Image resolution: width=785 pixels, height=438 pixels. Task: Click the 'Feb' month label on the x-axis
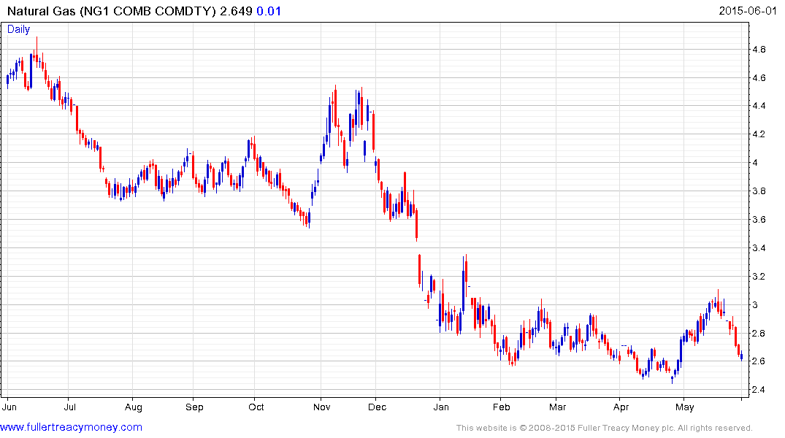pos(502,407)
